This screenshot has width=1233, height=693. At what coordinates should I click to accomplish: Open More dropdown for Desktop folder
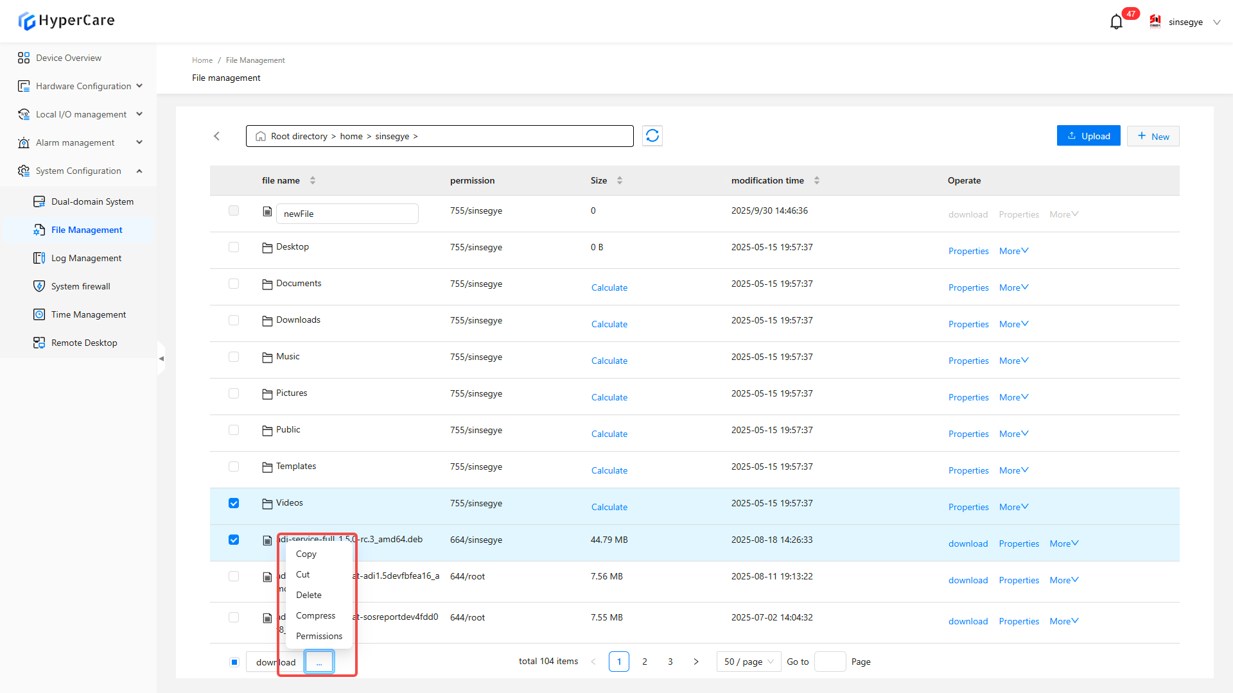click(x=1013, y=251)
